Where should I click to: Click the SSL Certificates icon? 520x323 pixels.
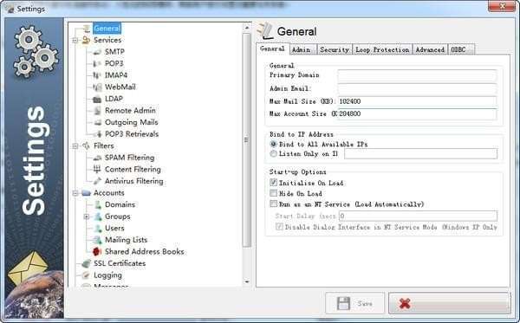click(x=86, y=264)
